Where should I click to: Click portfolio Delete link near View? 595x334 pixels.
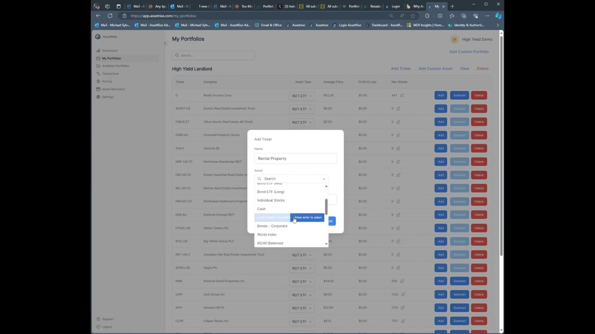(x=483, y=69)
